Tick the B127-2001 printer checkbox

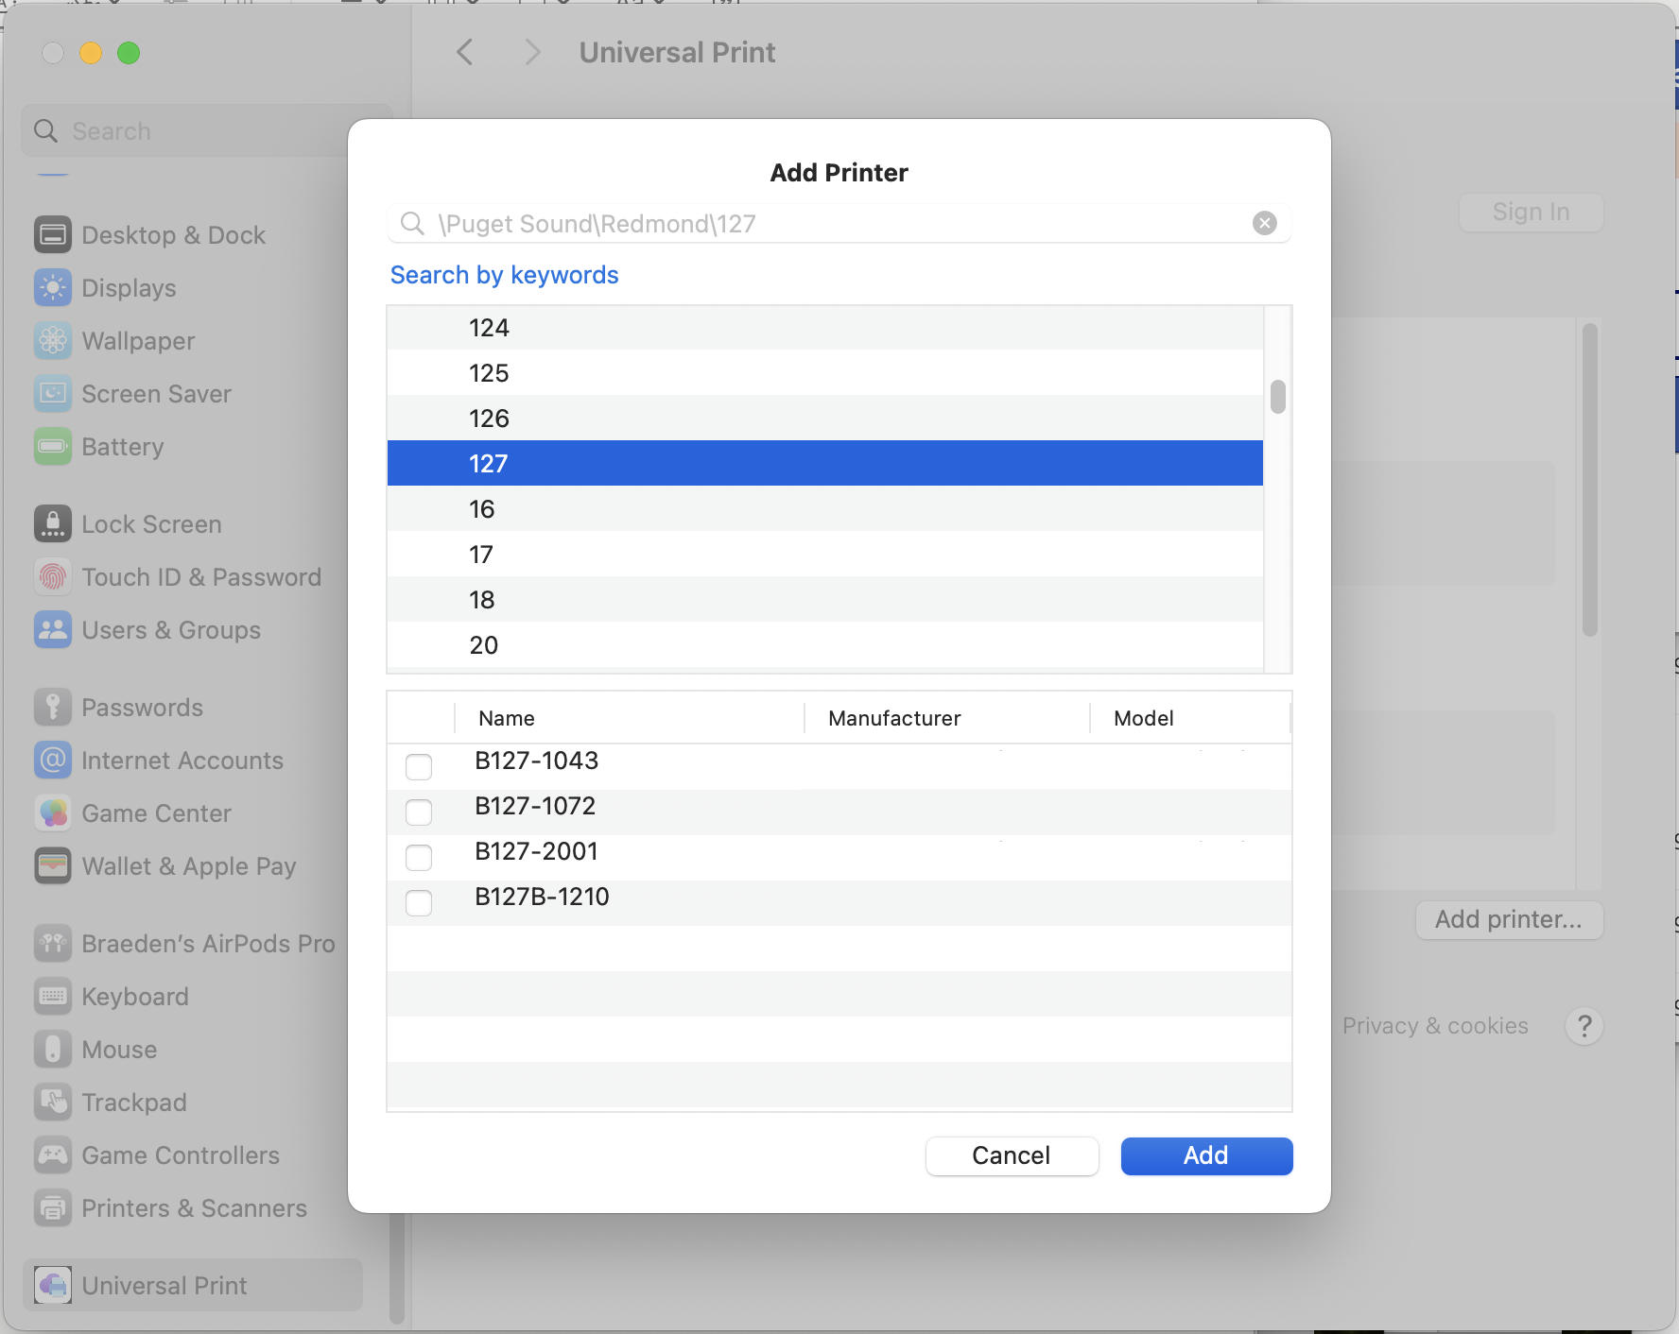pyautogui.click(x=419, y=857)
